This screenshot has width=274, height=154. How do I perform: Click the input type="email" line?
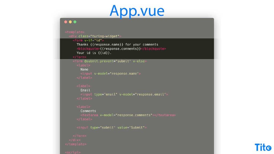click(x=124, y=94)
